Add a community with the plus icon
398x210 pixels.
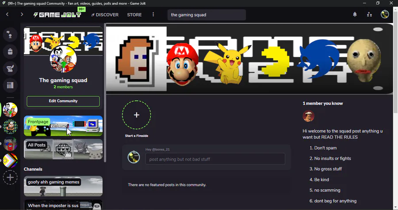[x=10, y=177]
